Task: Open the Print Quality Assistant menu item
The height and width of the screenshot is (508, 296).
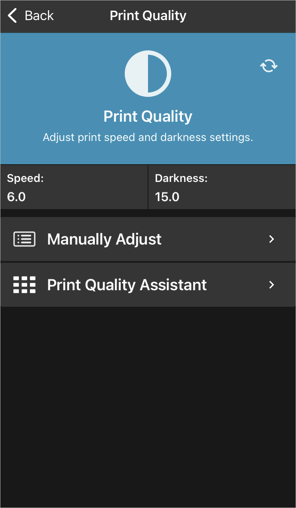Action: 148,285
